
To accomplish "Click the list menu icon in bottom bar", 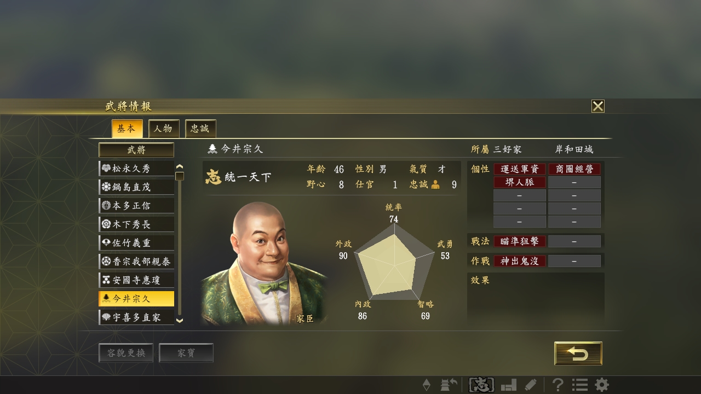I will (x=580, y=385).
